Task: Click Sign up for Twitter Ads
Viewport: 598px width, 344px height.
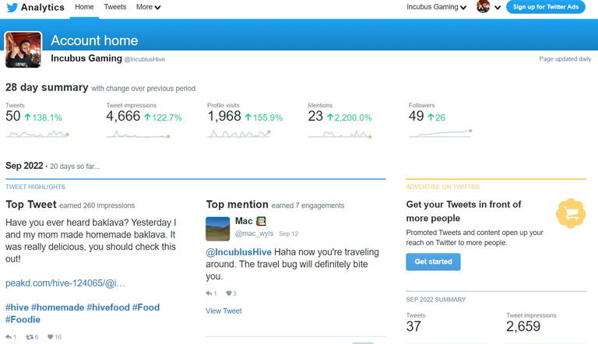Action: 545,7
